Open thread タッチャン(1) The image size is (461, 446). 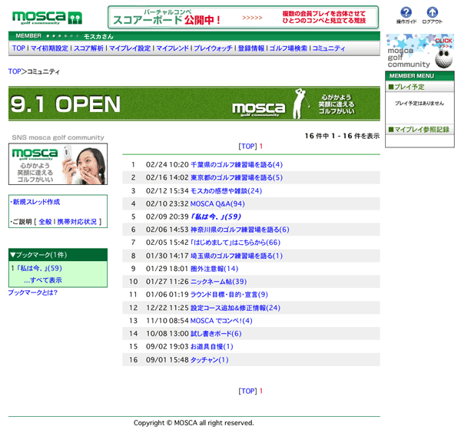click(209, 359)
